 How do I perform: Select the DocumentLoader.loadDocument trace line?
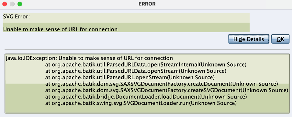click(x=146, y=97)
